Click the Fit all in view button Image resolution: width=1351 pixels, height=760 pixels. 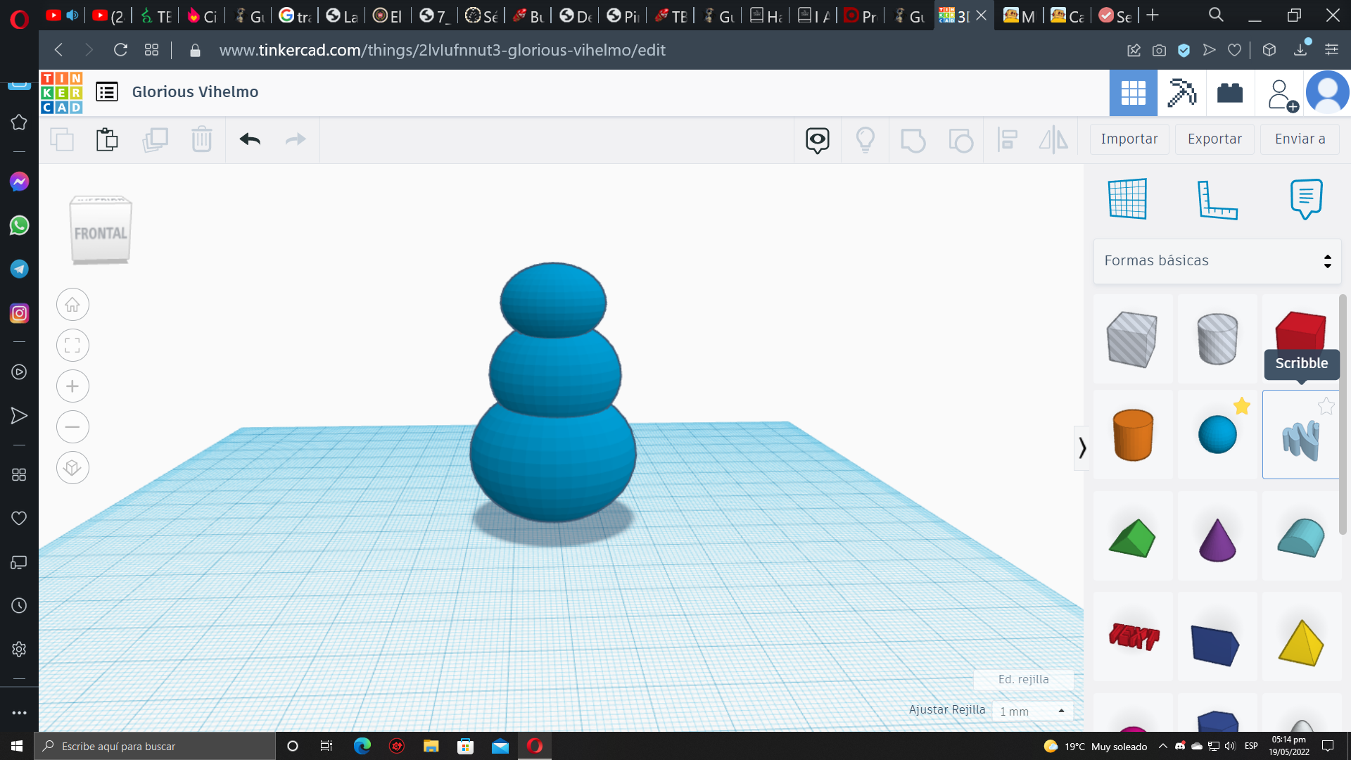[72, 346]
